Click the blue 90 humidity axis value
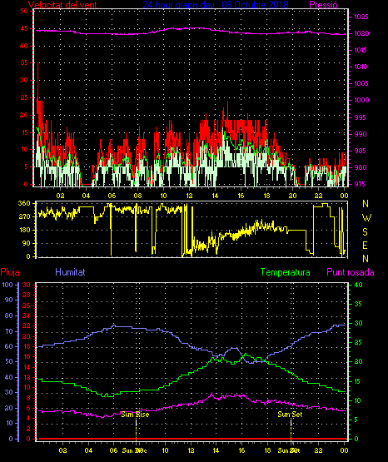The width and height of the screenshot is (388, 462). click(9, 300)
